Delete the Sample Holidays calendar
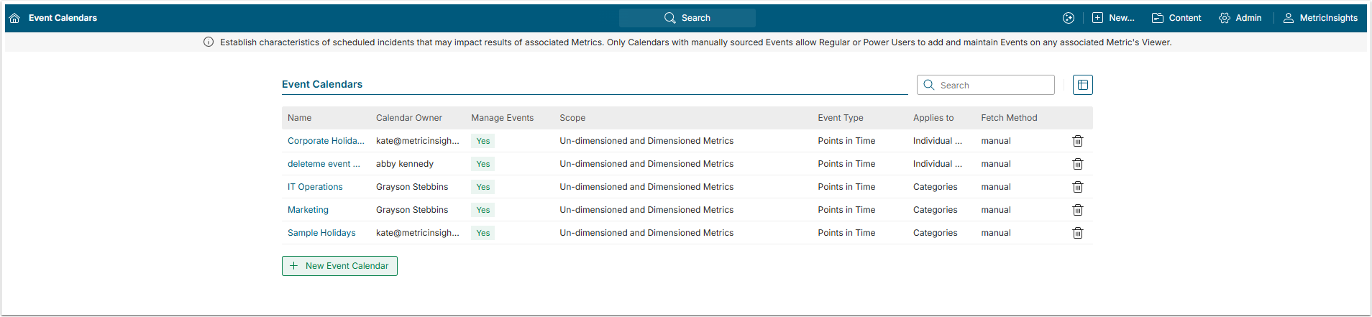The image size is (1372, 317). (1078, 233)
